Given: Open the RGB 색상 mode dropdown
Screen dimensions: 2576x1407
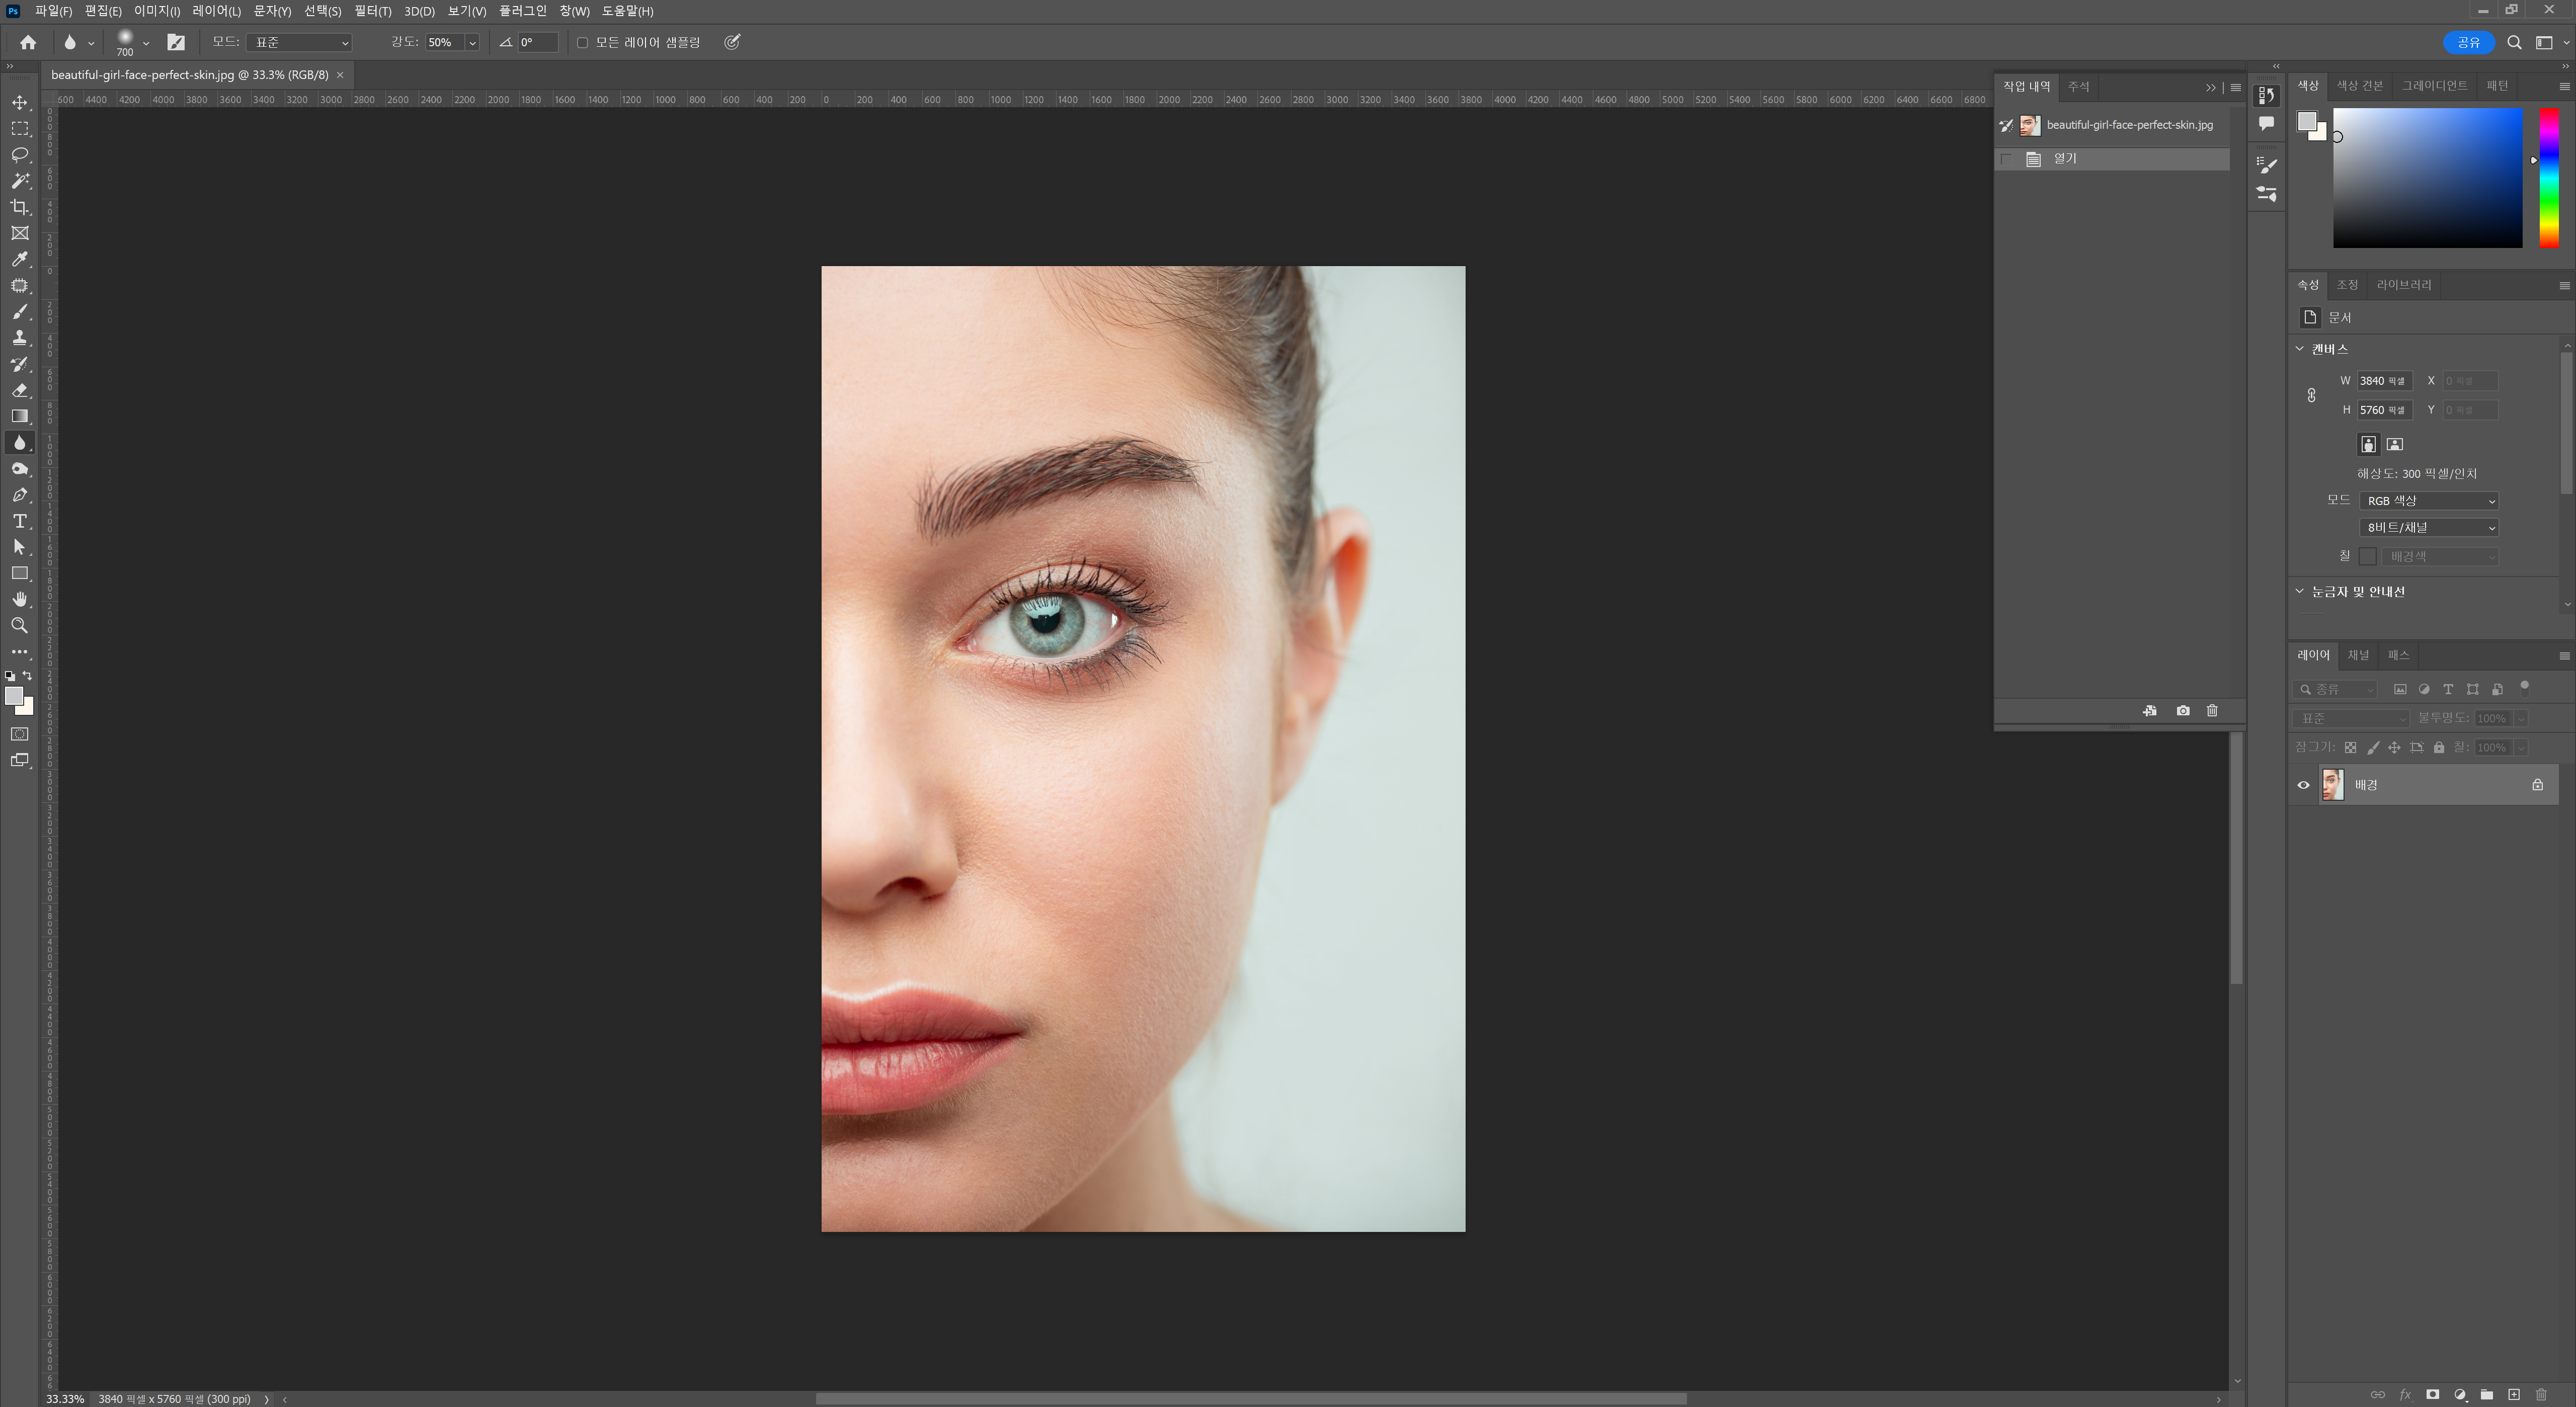Looking at the screenshot, I should (x=2430, y=501).
